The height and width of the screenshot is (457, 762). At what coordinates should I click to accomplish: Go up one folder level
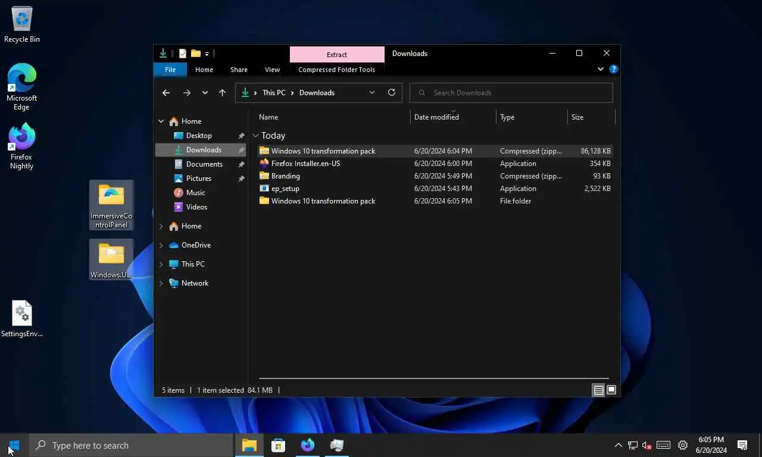(x=222, y=93)
